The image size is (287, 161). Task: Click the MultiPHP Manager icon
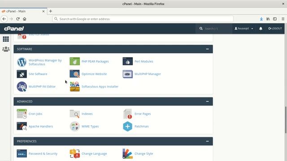click(x=127, y=74)
